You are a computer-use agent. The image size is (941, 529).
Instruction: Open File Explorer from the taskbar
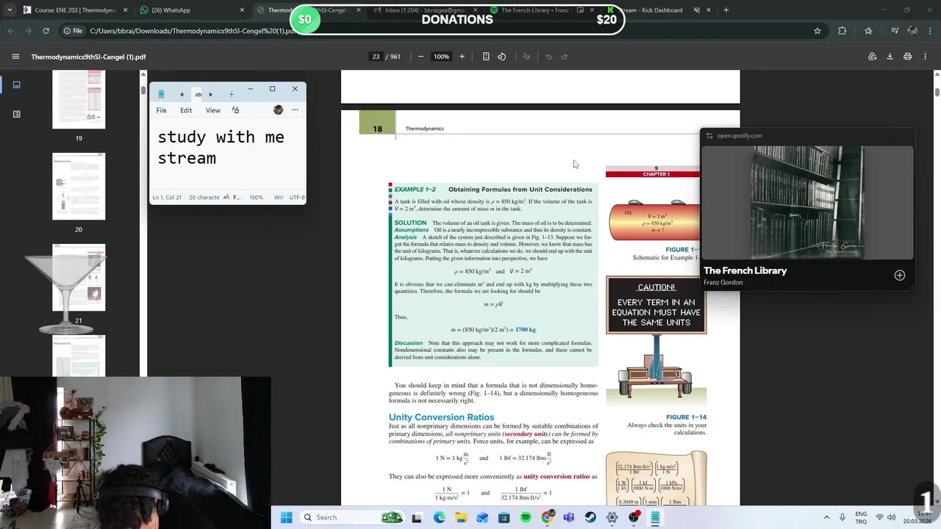[x=461, y=517]
